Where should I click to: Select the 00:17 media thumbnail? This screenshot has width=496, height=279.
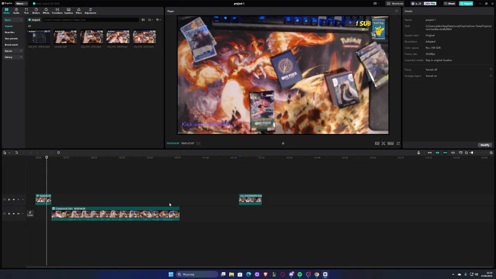point(39,37)
